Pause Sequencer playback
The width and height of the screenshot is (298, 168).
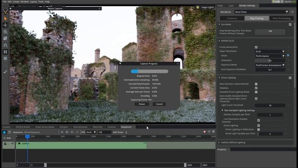(67, 132)
